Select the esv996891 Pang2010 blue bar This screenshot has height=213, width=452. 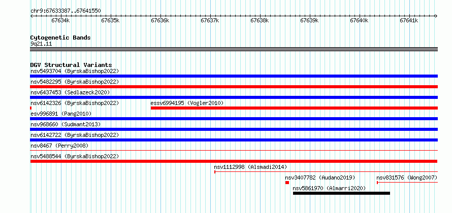point(234,119)
